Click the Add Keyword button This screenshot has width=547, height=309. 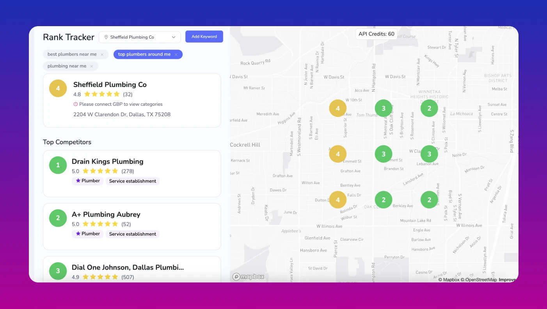tap(204, 37)
